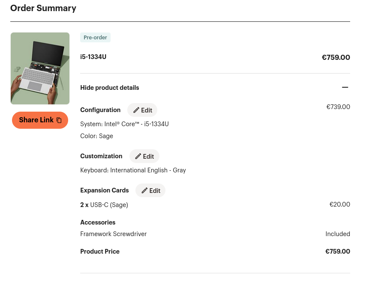Edit the Customization keyboard choice
366x287 pixels.
(x=144, y=156)
